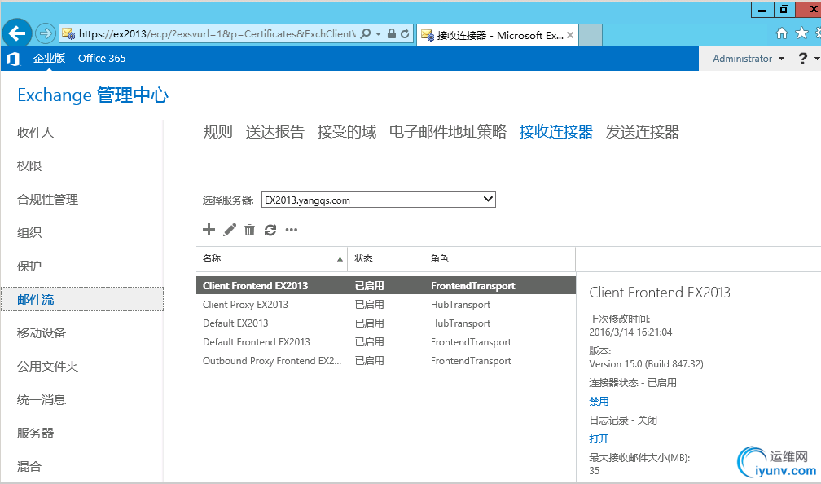821x484 pixels.
Task: Select the Client Proxy EX2013 connector
Action: tap(386, 305)
